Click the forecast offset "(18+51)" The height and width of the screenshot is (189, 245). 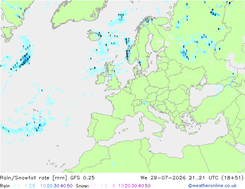pos(233,178)
